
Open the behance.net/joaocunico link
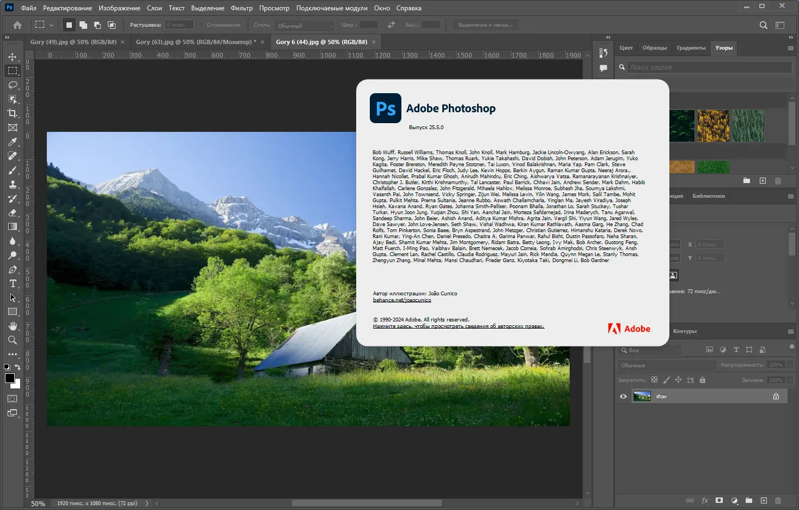[x=401, y=300]
